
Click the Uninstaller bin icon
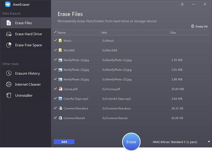(x=9, y=95)
